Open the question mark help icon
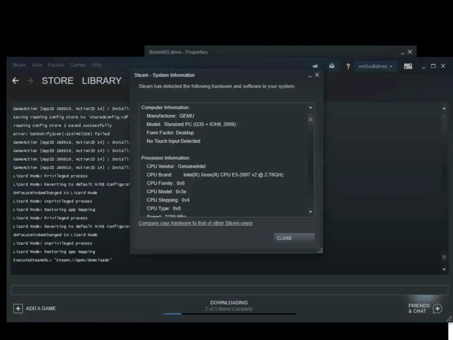 pos(348,66)
